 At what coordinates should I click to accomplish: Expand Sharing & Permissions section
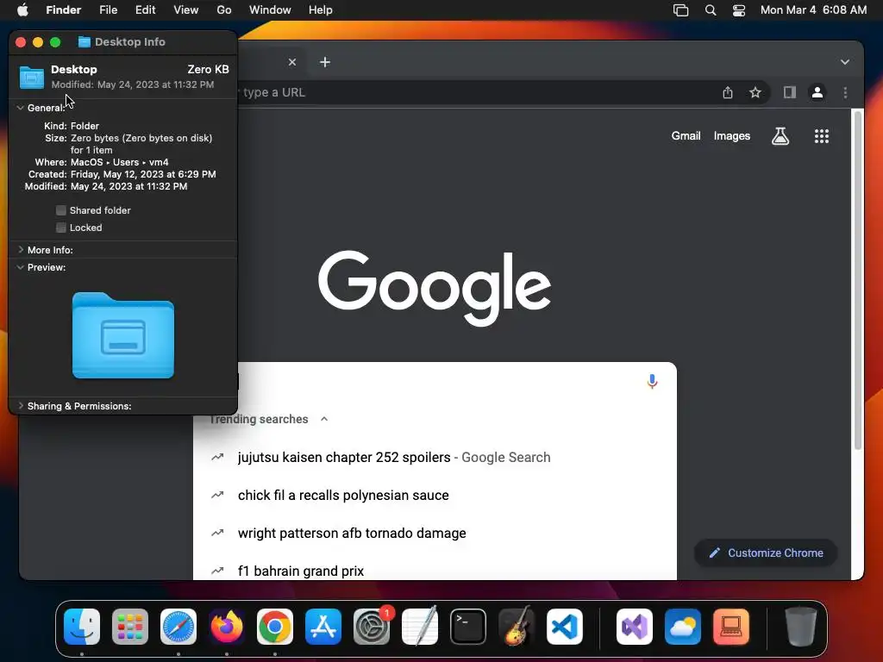(x=21, y=405)
